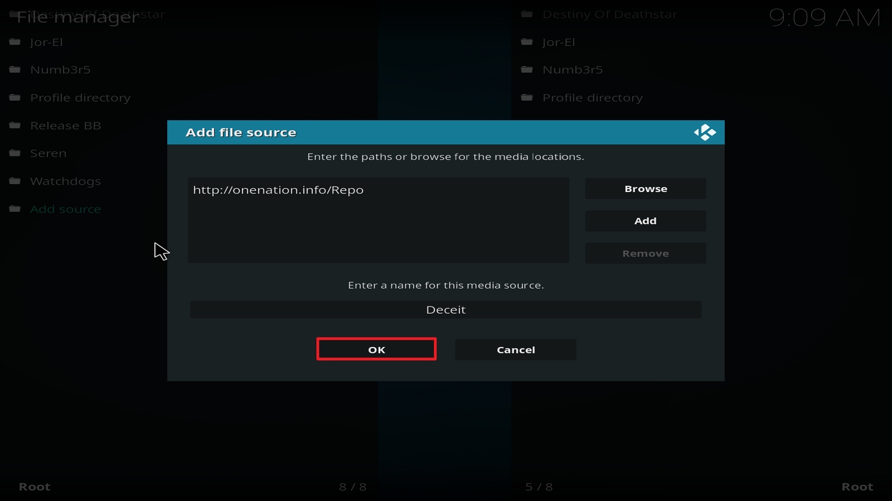The height and width of the screenshot is (501, 892).
Task: Click the Add path button
Action: (646, 221)
